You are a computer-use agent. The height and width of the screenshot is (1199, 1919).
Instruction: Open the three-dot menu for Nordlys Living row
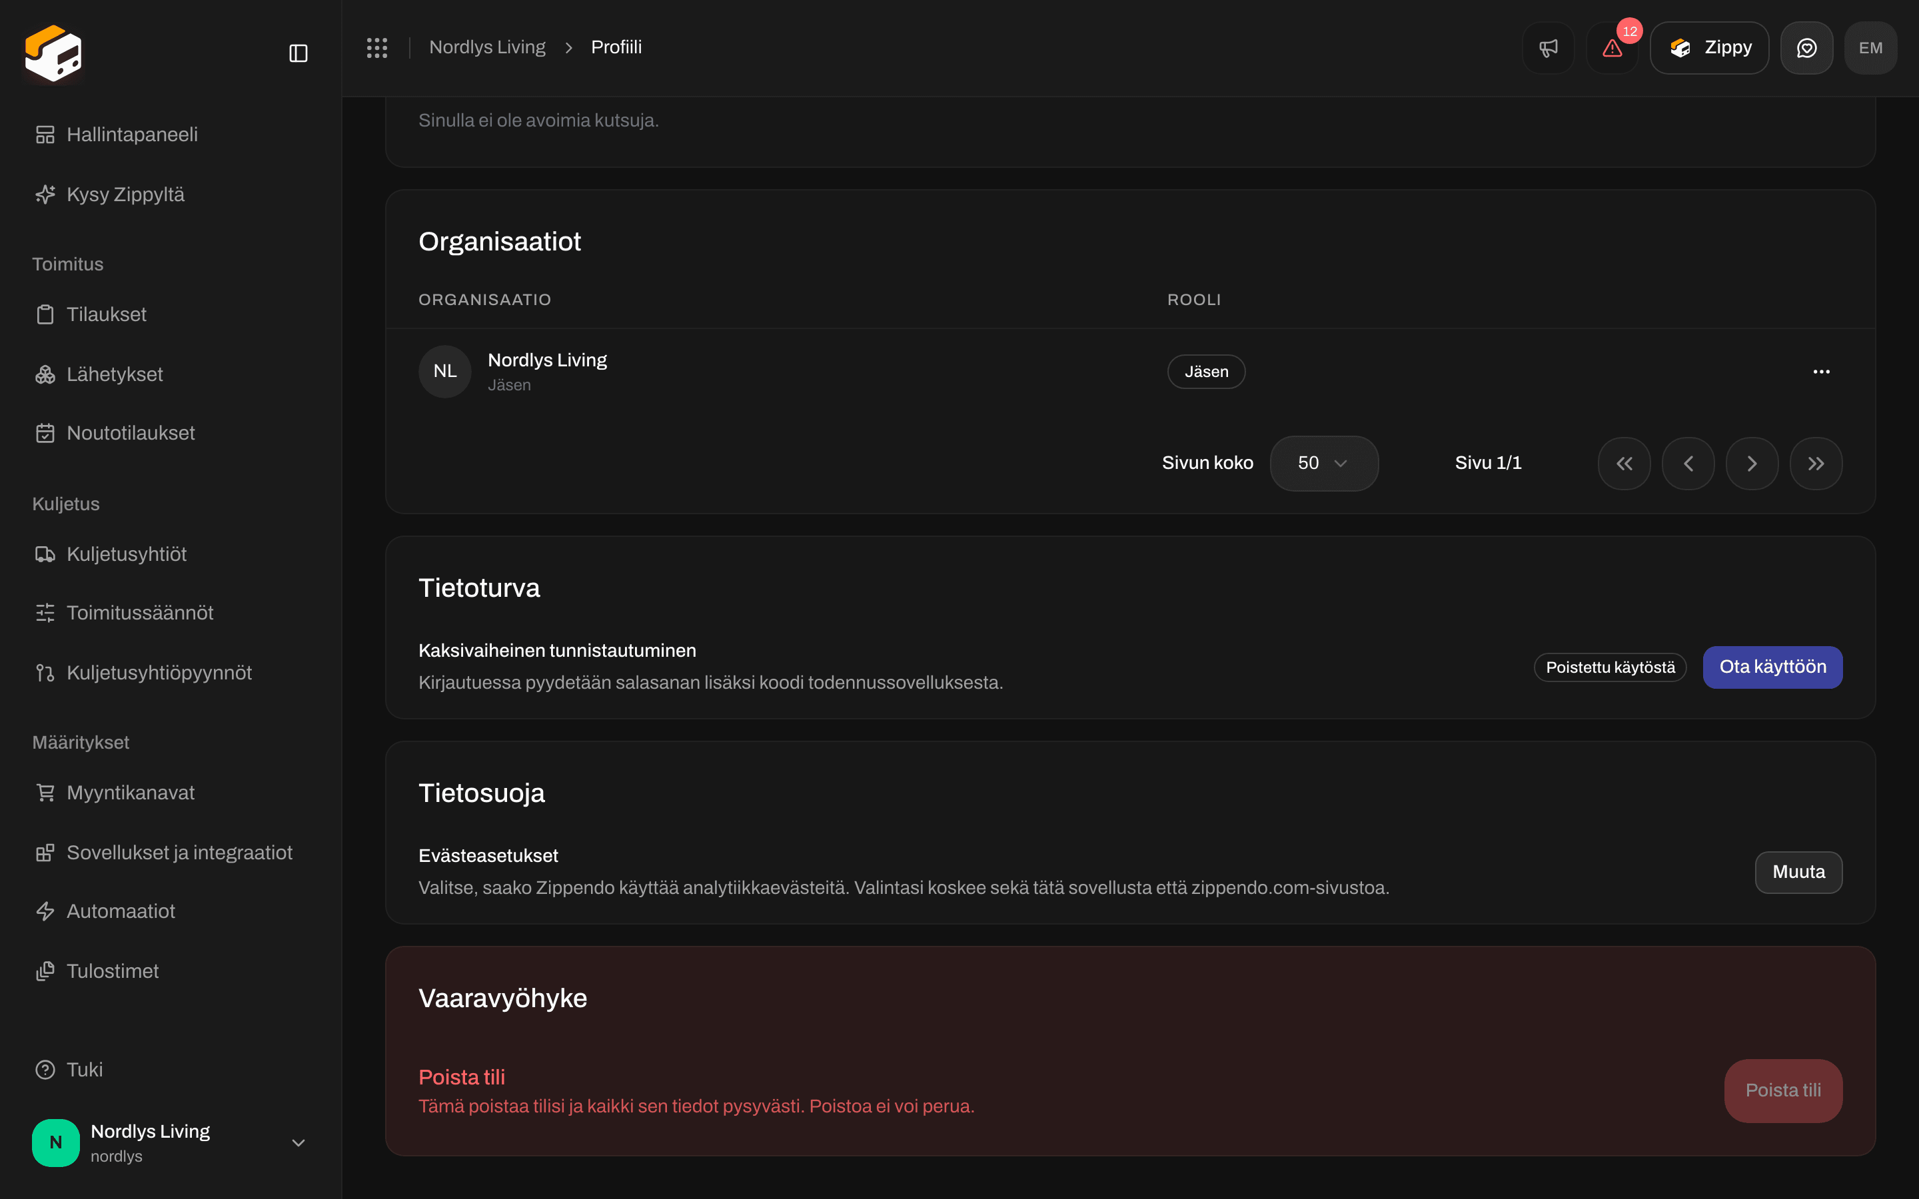pos(1820,372)
